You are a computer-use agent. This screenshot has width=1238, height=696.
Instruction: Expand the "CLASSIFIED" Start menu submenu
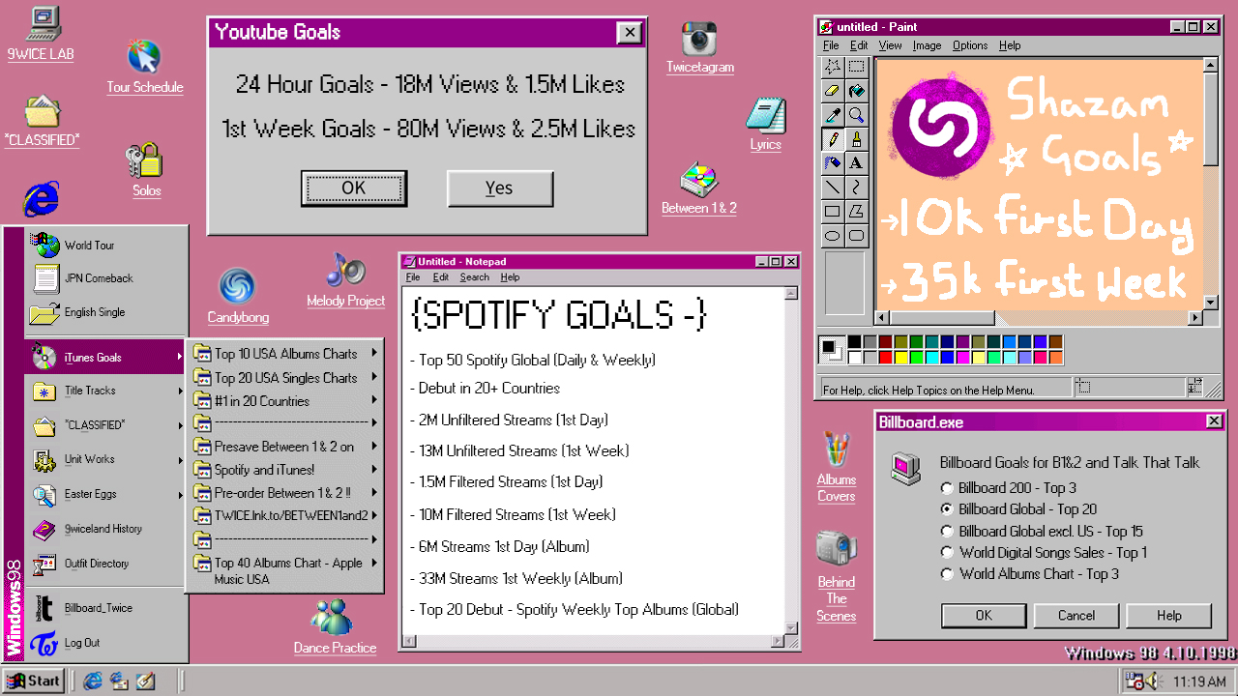coord(106,425)
